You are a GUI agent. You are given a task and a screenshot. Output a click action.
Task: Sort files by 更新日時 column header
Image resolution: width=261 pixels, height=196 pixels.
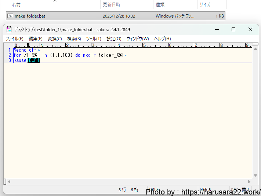[x=112, y=5]
